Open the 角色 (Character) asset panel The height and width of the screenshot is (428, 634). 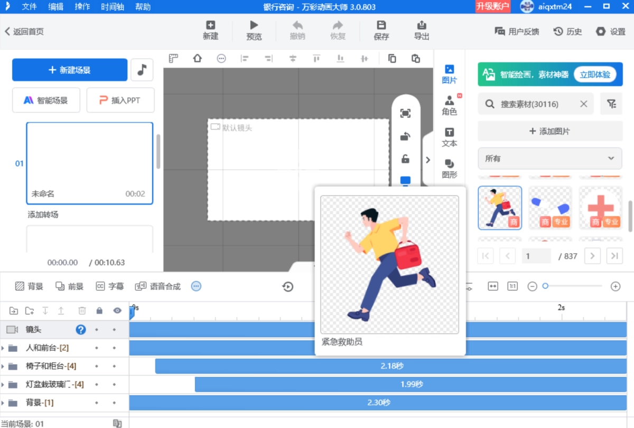point(449,106)
